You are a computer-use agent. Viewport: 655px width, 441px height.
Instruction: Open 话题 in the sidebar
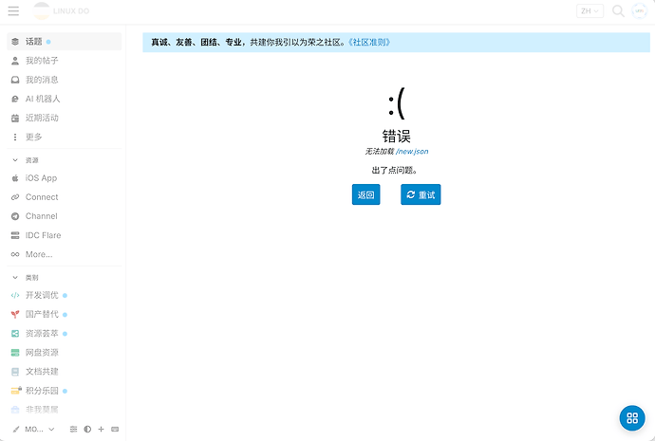coord(64,42)
